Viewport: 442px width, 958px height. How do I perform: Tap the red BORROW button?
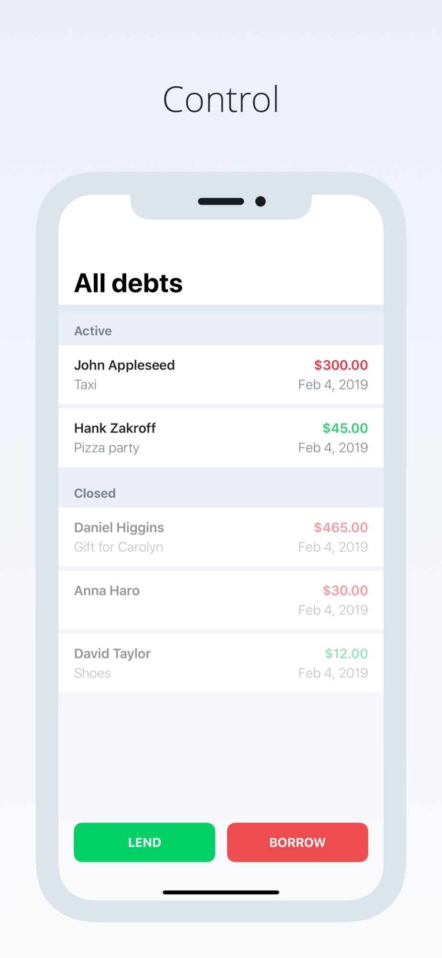click(x=297, y=842)
